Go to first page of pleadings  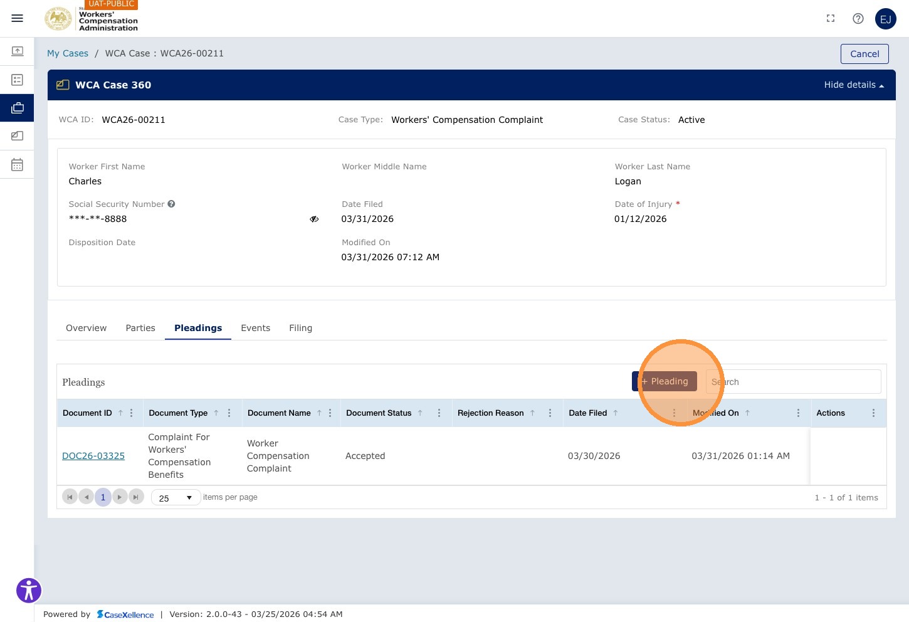pyautogui.click(x=70, y=497)
